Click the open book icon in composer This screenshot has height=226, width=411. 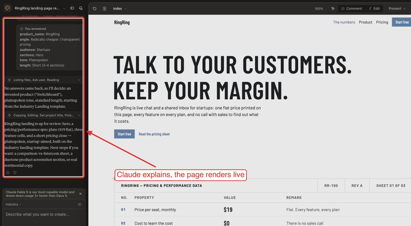point(80,204)
